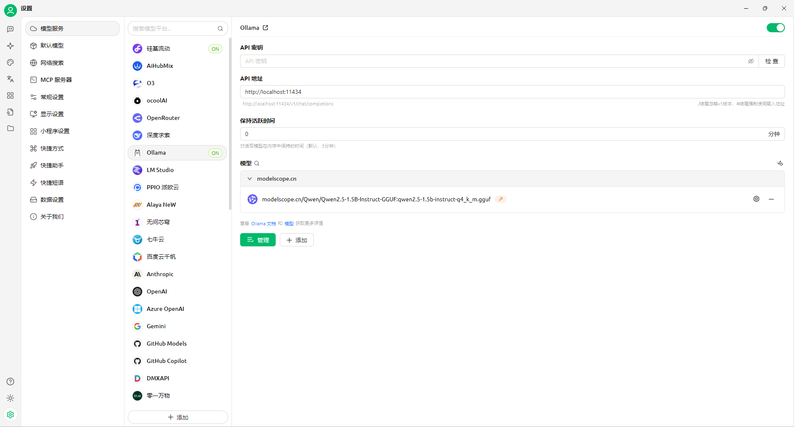Toggle API key visibility eye icon
This screenshot has width=794, height=427.
pyautogui.click(x=751, y=61)
